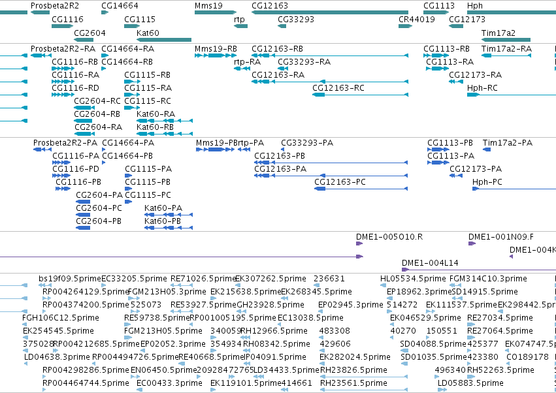Viewport: 556px width, 393px height.
Task: Select the CG1116 gene label
Action: pos(67,19)
